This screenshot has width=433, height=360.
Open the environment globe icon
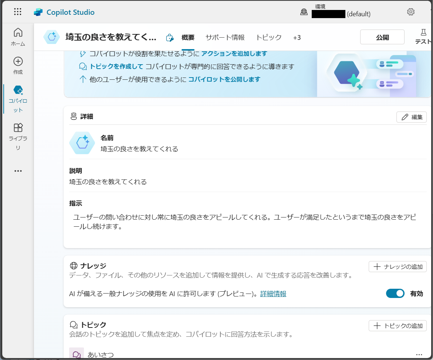coord(304,12)
